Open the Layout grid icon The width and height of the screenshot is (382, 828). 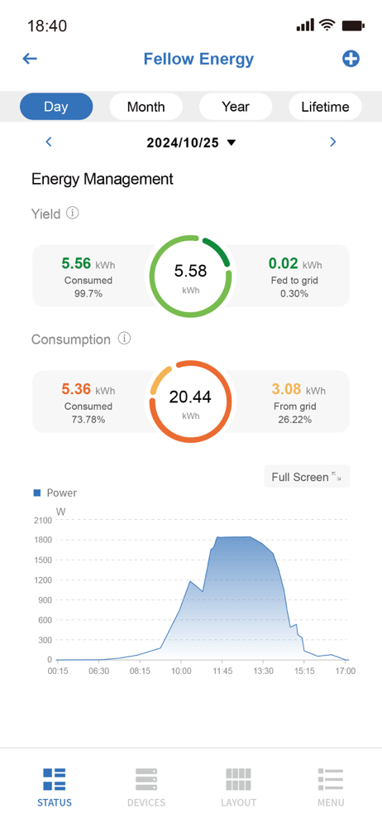(238, 779)
